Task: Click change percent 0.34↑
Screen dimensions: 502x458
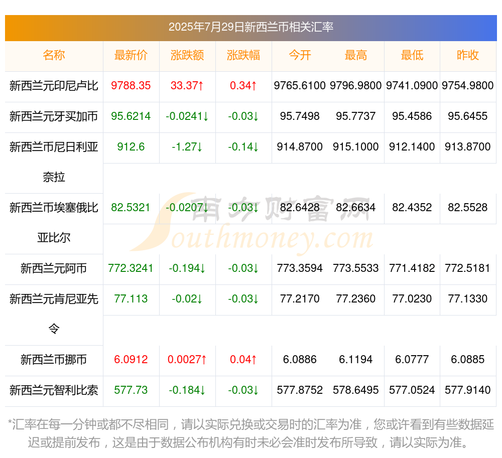Action: click(x=243, y=86)
